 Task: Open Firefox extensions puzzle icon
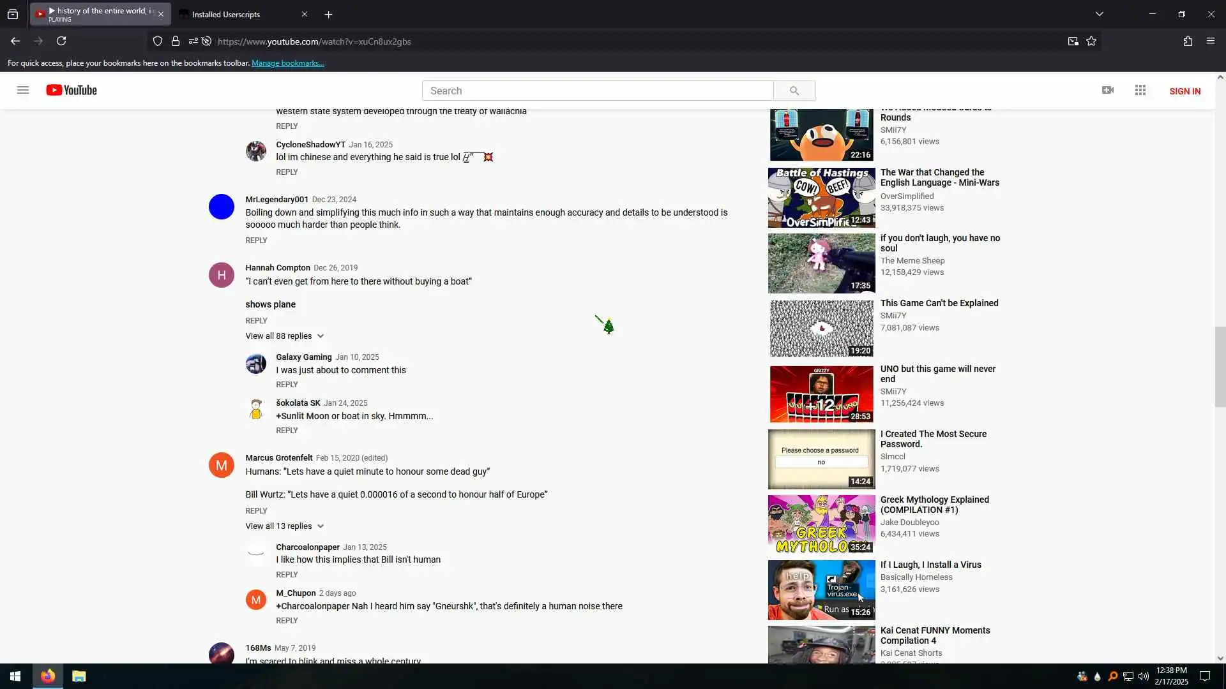(x=1188, y=41)
